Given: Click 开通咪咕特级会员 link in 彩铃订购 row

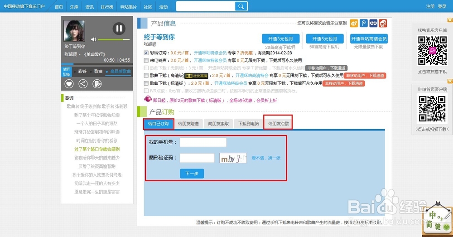Looking at the screenshot, I should pos(210,53).
